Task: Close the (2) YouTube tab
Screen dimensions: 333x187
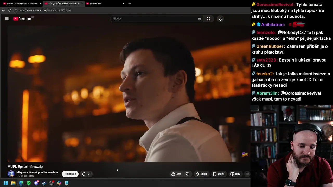Action: coord(123,4)
